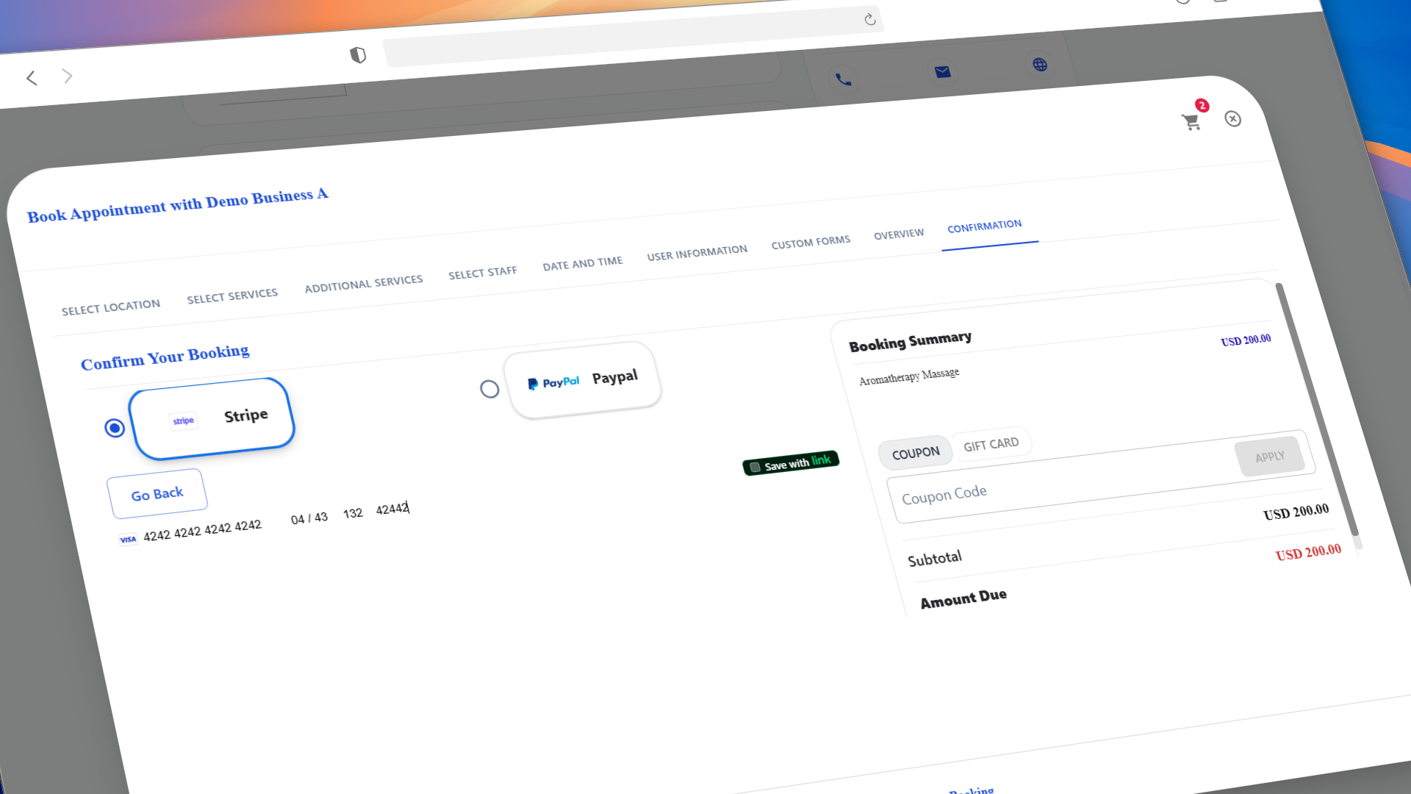
Task: Select the Stripe payment radio button
Action: pyautogui.click(x=114, y=426)
